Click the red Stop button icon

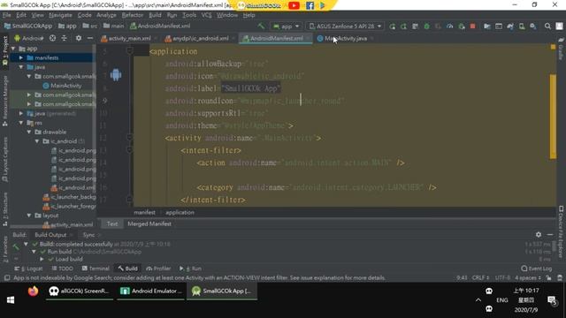pyautogui.click(x=472, y=26)
